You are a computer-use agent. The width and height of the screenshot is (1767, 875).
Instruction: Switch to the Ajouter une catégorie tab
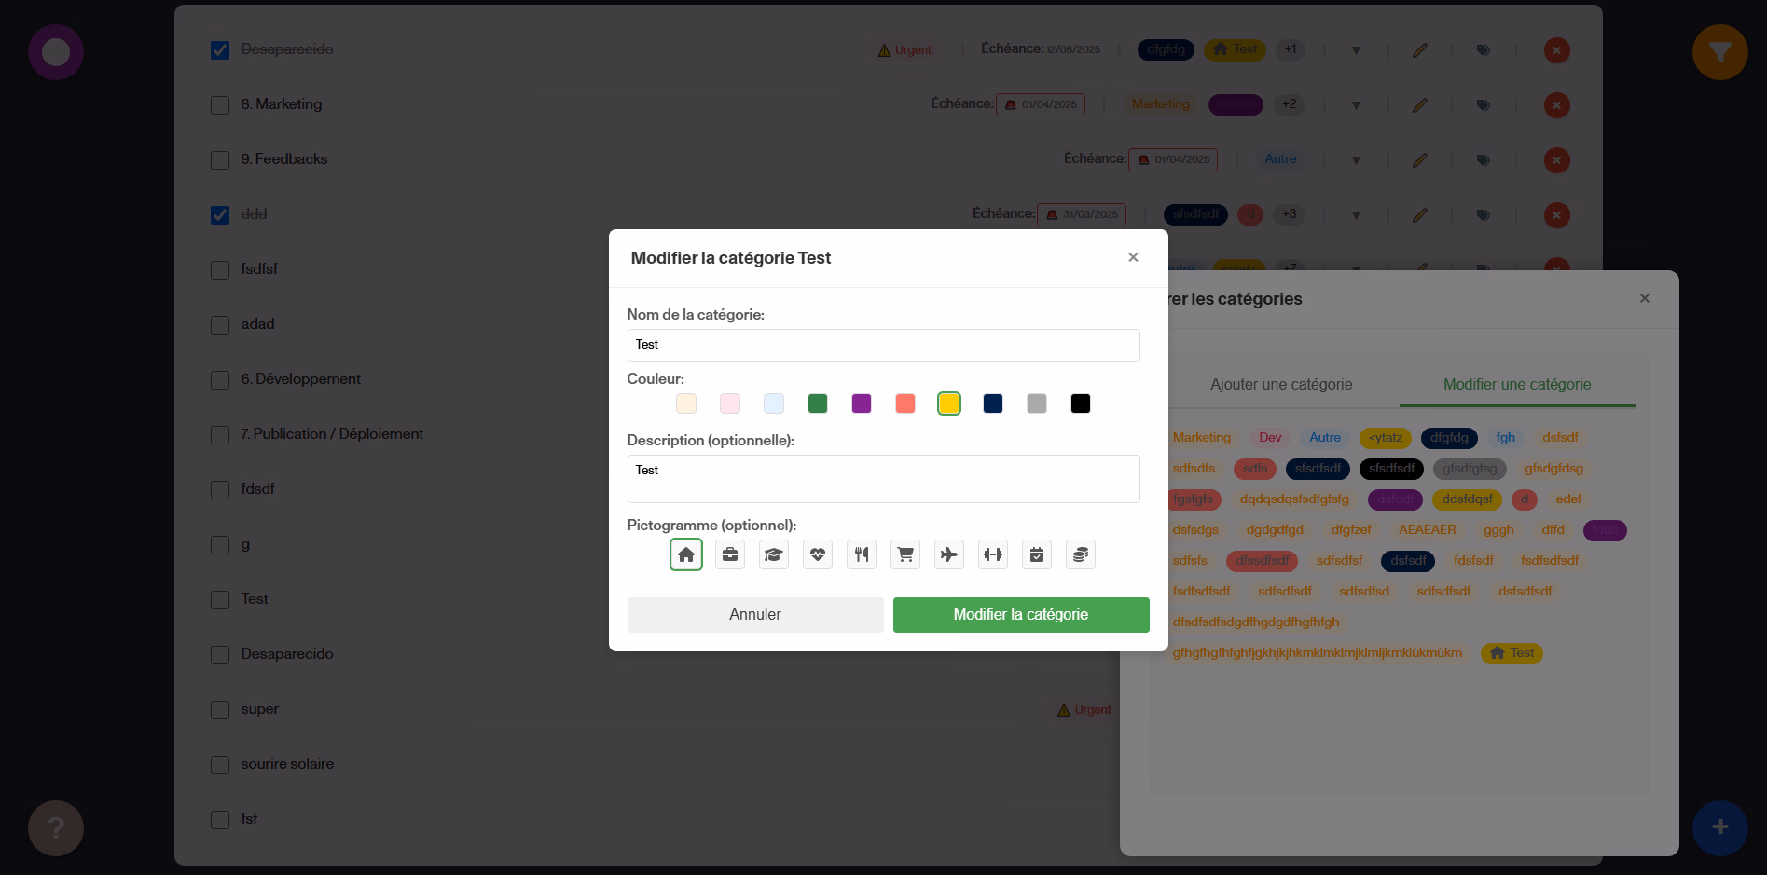pyautogui.click(x=1281, y=384)
